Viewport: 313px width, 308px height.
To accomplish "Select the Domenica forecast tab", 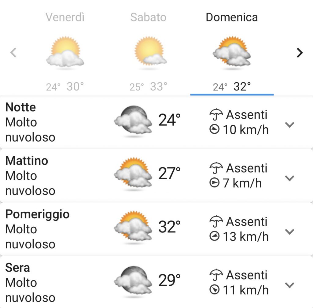I will click(x=232, y=52).
